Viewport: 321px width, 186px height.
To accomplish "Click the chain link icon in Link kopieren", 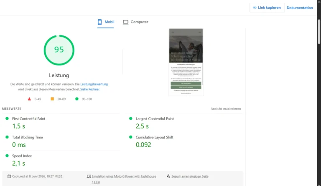I will [255, 8].
